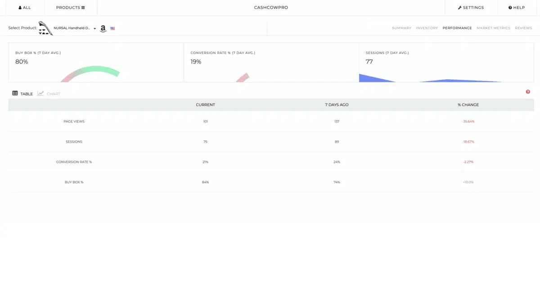The height and width of the screenshot is (287, 540).
Task: Click the line chart view icon
Action: [x=40, y=94]
